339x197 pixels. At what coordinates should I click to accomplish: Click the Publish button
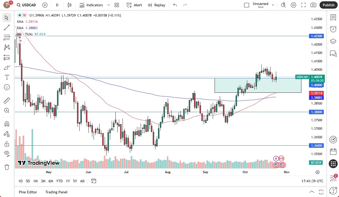coord(328,5)
